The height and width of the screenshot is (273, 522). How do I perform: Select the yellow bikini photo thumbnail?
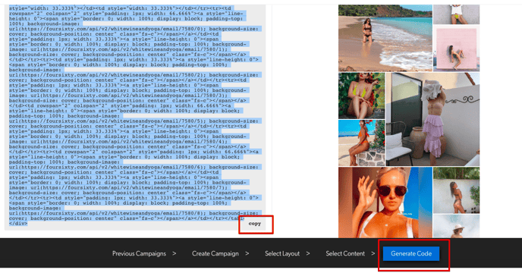tap(362, 96)
